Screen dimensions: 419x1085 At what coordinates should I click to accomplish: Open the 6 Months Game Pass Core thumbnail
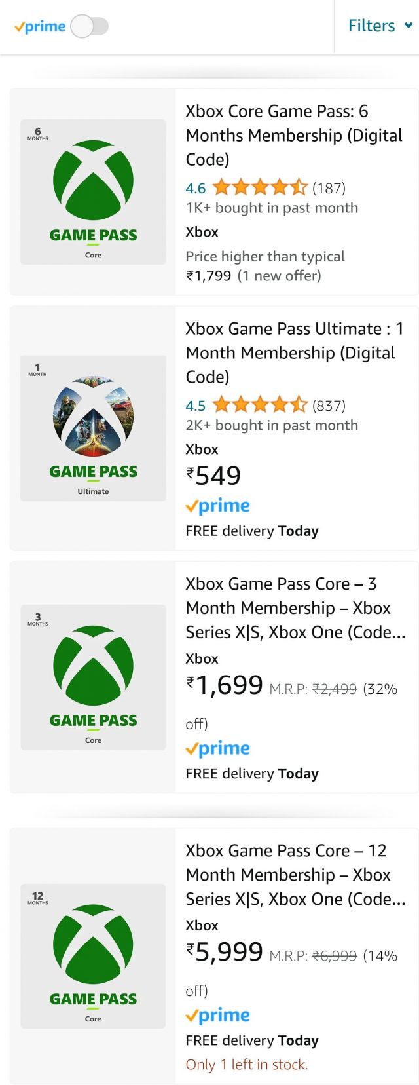coord(93,192)
